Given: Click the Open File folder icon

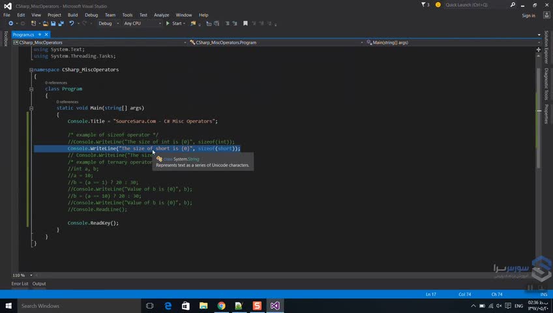Looking at the screenshot, I should 46,23.
